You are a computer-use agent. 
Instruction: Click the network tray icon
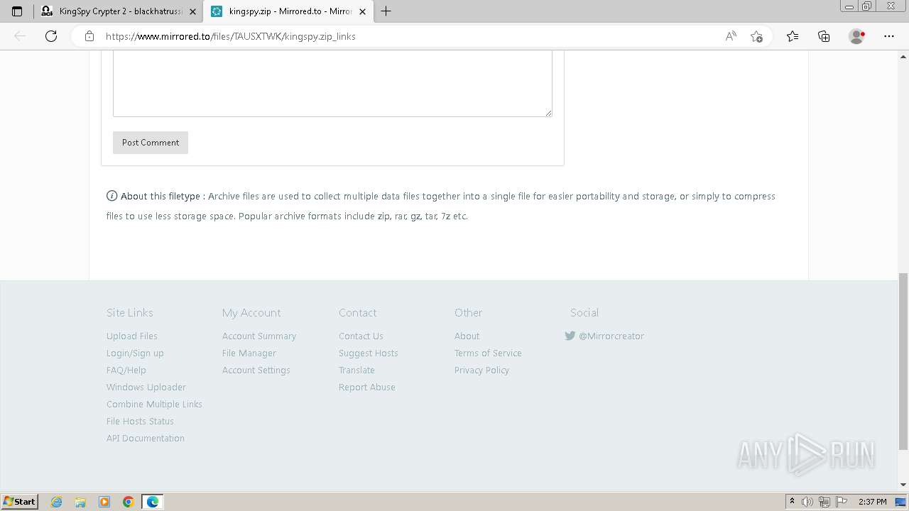pos(824,502)
